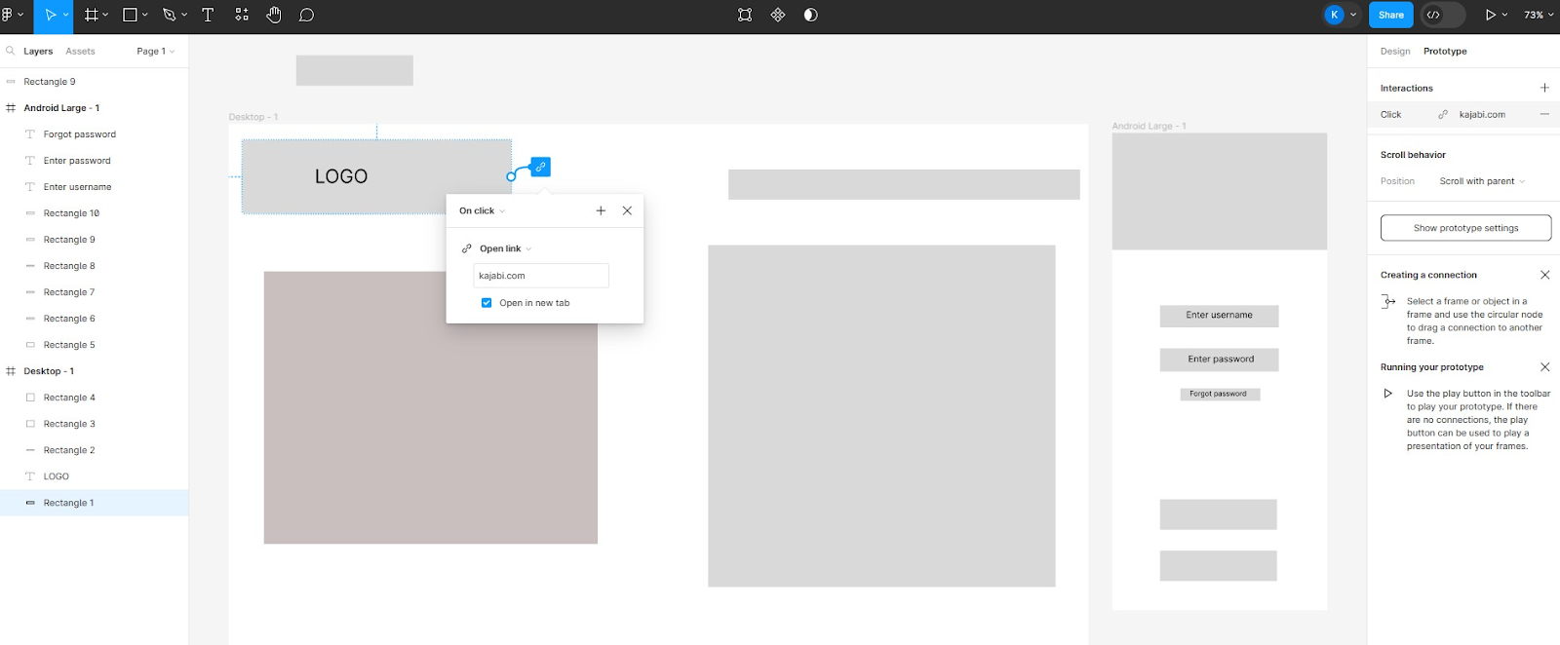Click Show prototype settings button
Image resolution: width=1560 pixels, height=645 pixels.
(x=1465, y=228)
